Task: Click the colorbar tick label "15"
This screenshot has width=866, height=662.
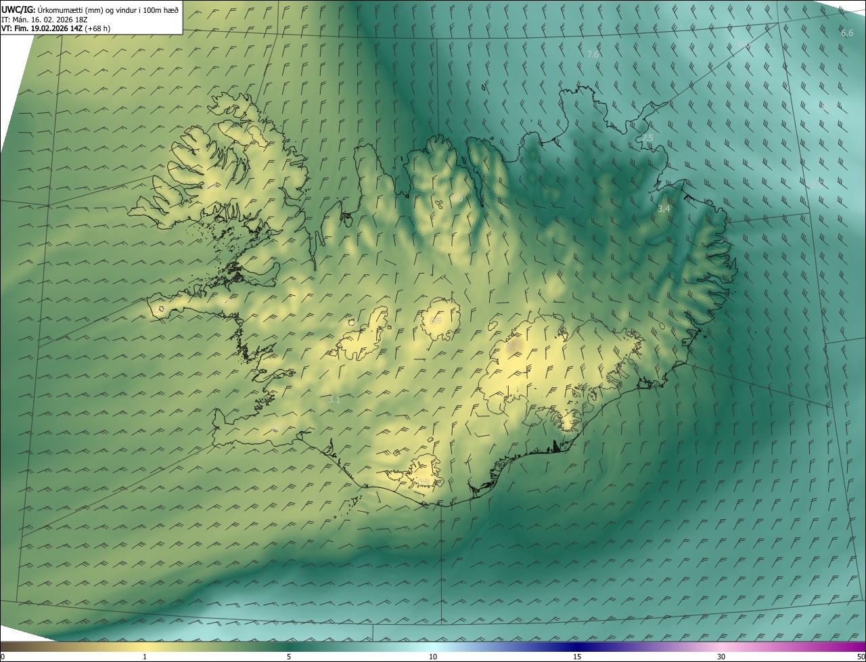Action: (x=577, y=657)
